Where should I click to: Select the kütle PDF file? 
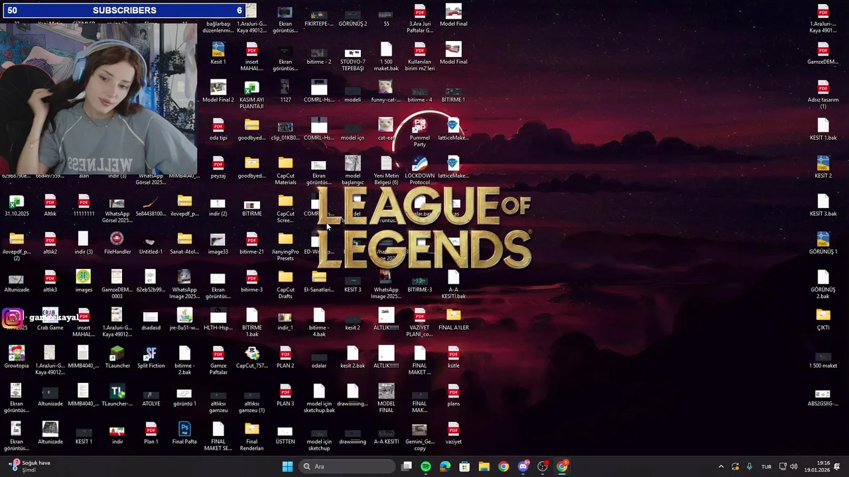[x=453, y=358]
